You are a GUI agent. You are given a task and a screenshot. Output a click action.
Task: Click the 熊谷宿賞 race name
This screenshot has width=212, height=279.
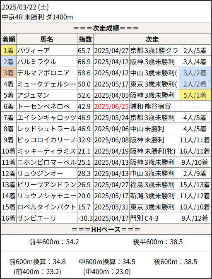[157, 106]
